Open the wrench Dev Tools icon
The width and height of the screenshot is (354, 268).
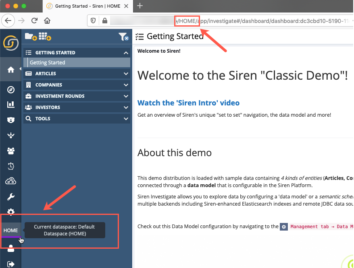pyautogui.click(x=10, y=197)
